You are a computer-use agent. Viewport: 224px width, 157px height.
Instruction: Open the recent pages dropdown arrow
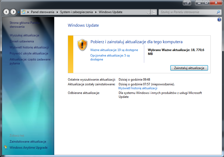point(19,12)
